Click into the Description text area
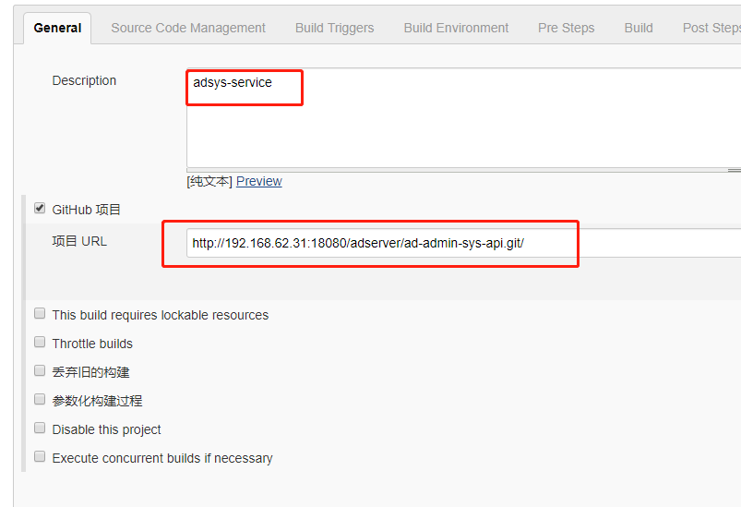 [x=463, y=118]
